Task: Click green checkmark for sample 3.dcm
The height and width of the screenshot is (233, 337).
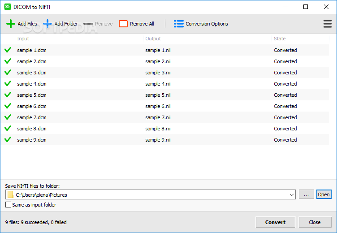Action: [8, 73]
